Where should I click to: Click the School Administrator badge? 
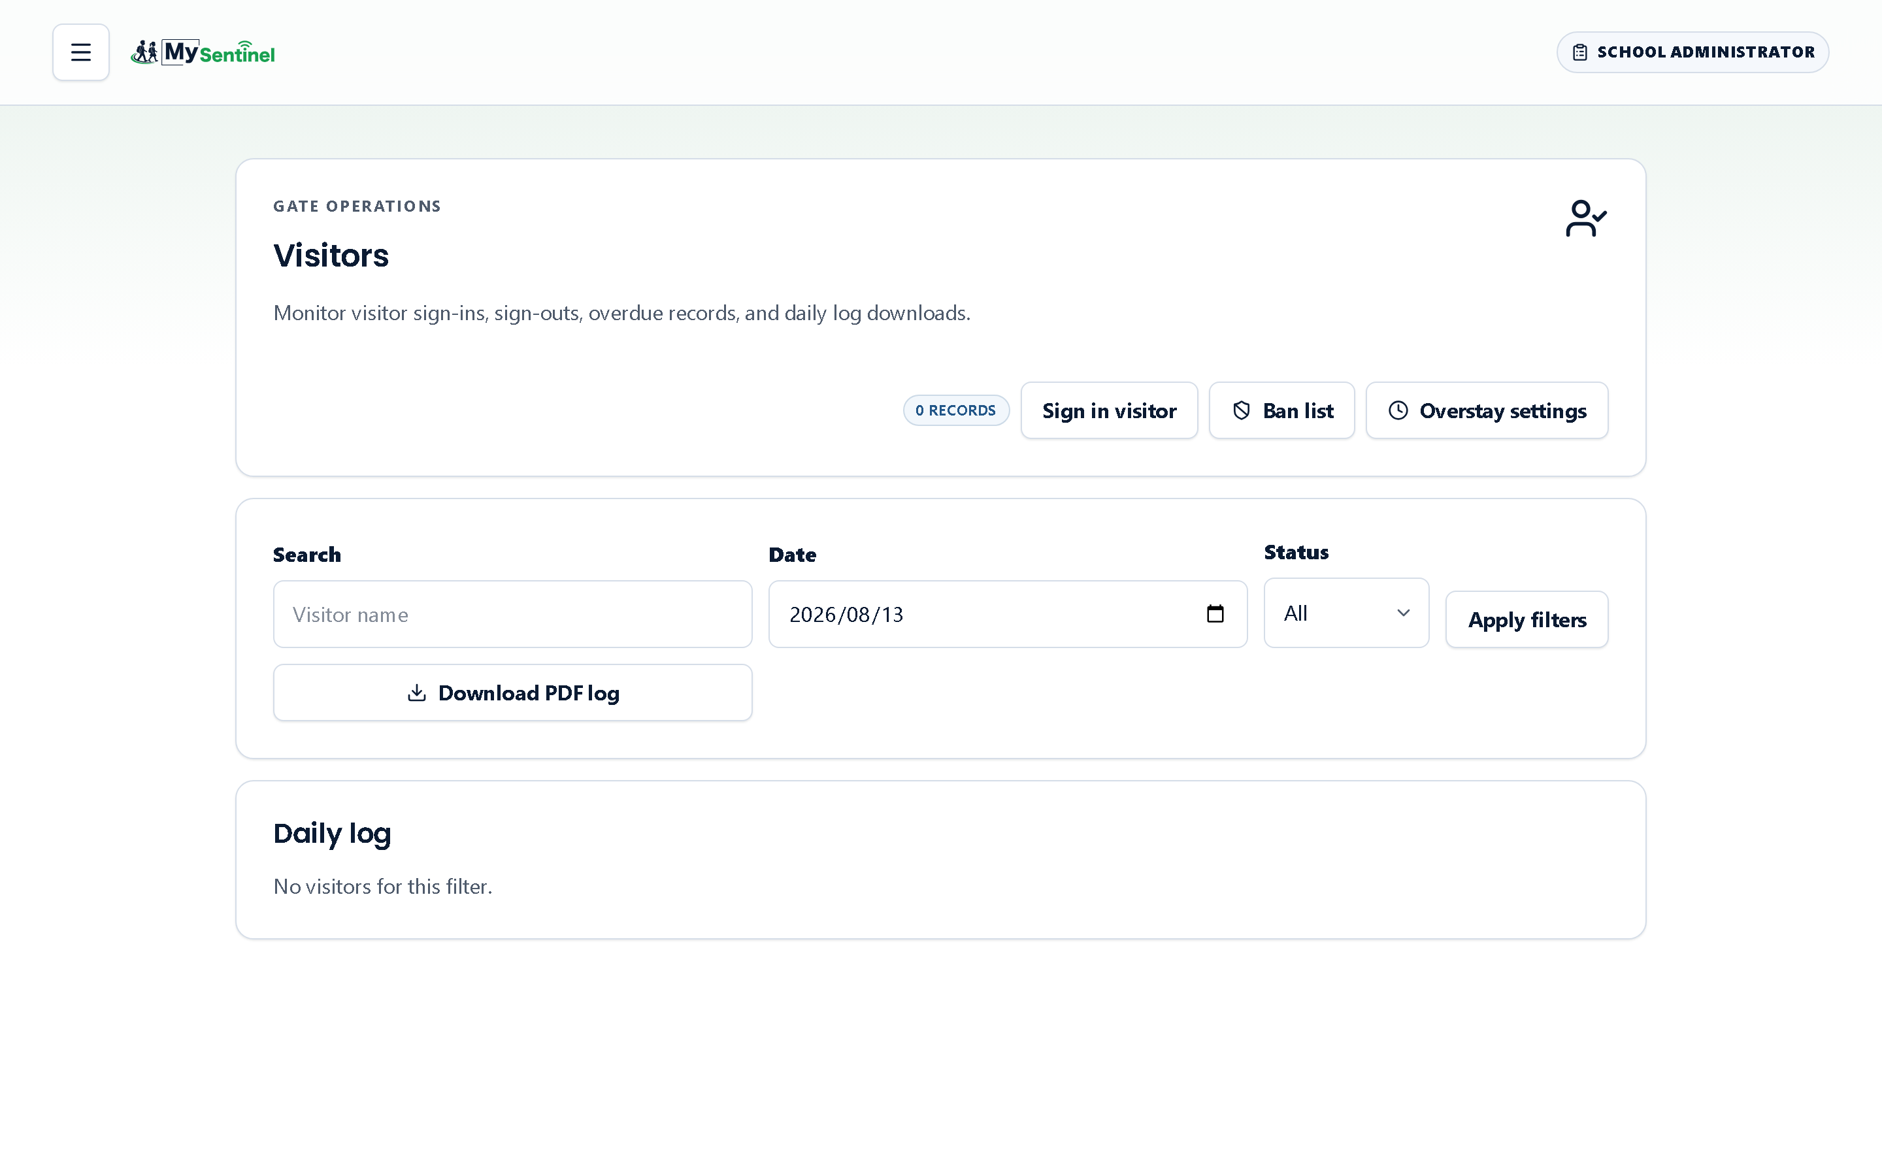pyautogui.click(x=1692, y=52)
